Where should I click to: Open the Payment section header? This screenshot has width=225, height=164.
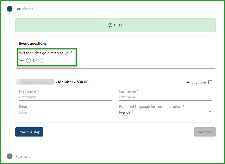click(x=22, y=156)
